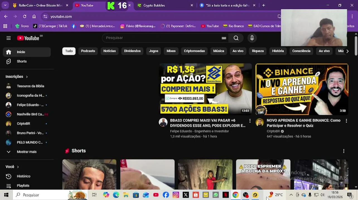358x200 pixels.
Task: Open Trovo bookmark
Action: tap(22, 26)
